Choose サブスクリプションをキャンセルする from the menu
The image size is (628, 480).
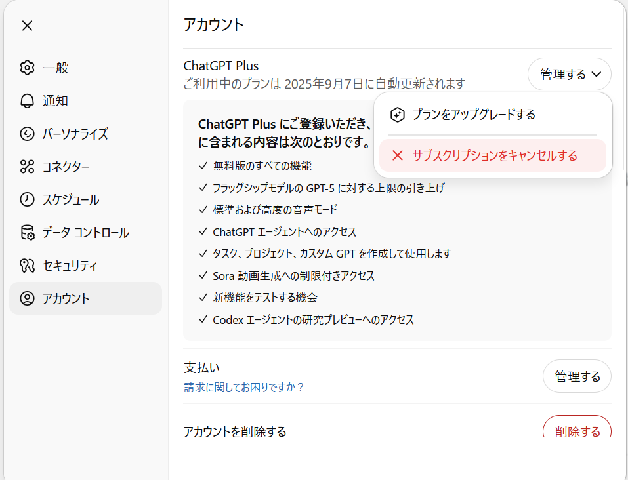tap(493, 155)
